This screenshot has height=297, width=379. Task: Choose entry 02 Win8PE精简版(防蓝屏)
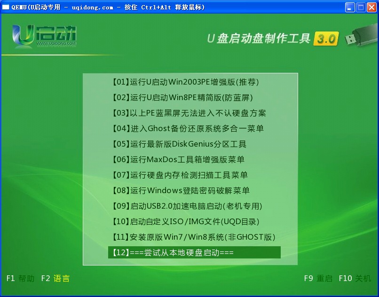pyautogui.click(x=182, y=98)
